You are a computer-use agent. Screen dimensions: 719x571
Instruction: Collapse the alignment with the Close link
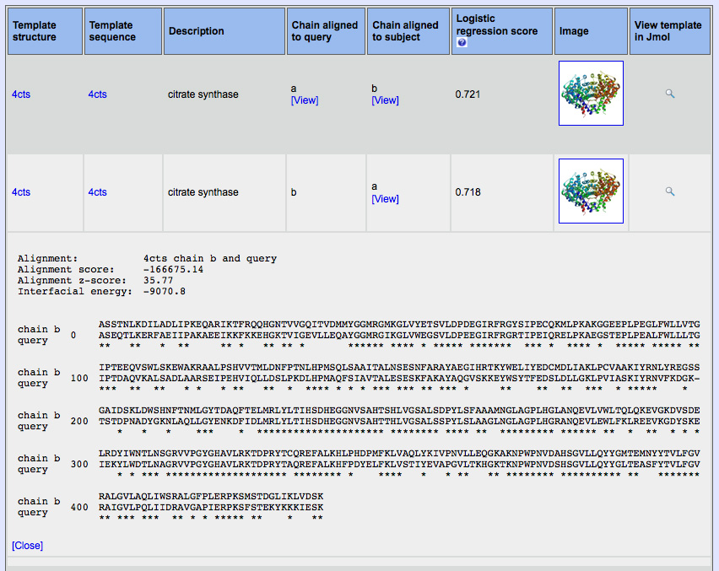27,546
